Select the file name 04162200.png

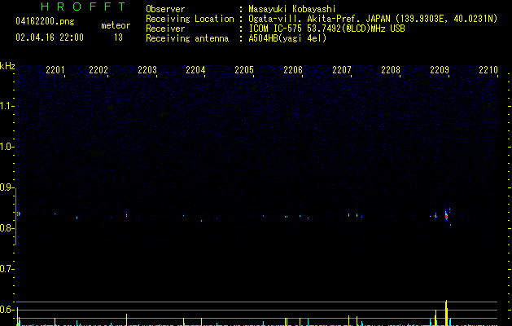click(x=45, y=21)
